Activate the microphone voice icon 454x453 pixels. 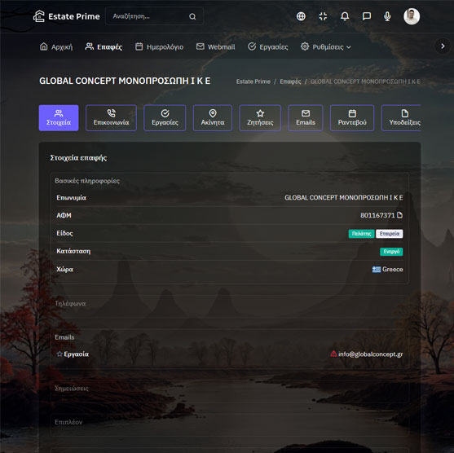[387, 16]
